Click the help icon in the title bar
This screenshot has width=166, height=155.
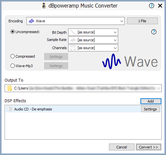pos(152,6)
